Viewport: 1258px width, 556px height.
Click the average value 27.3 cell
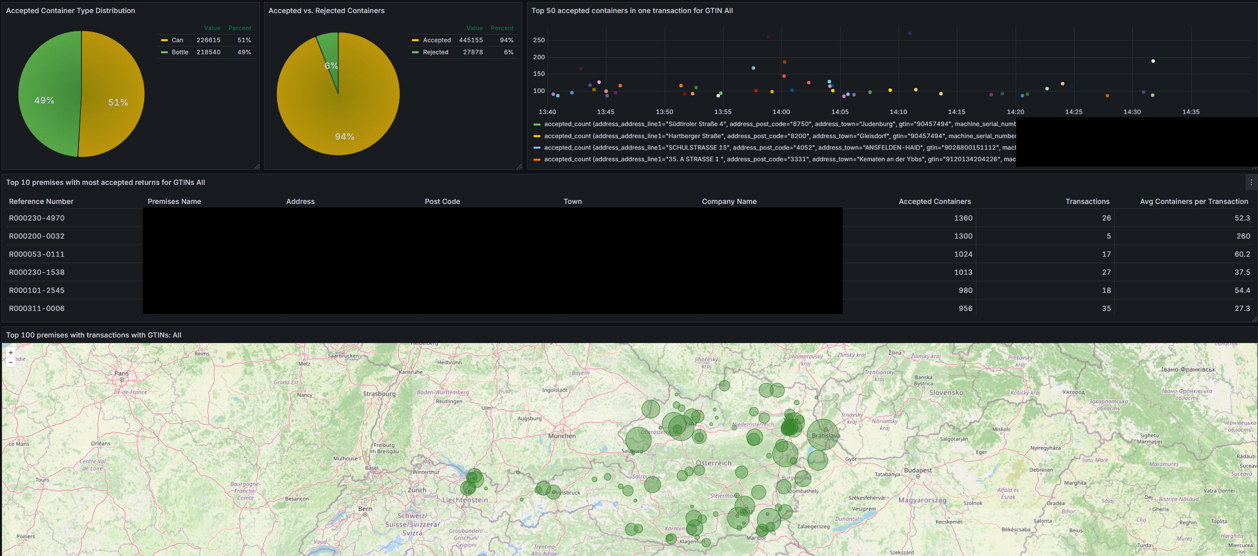click(x=1242, y=308)
